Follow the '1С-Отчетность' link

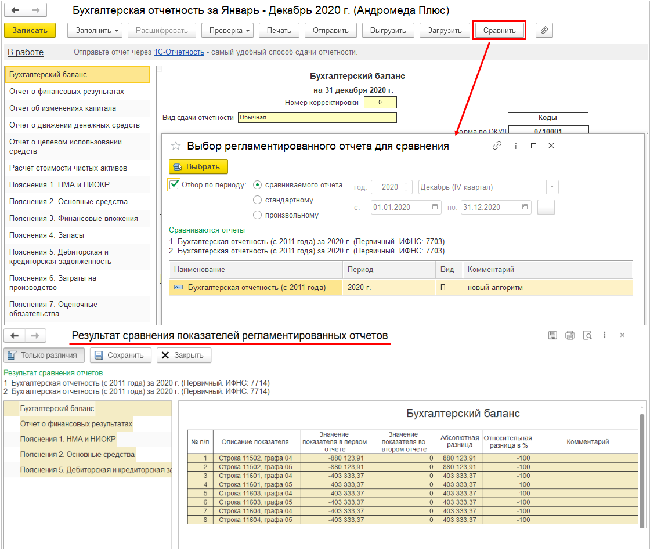pyautogui.click(x=179, y=52)
